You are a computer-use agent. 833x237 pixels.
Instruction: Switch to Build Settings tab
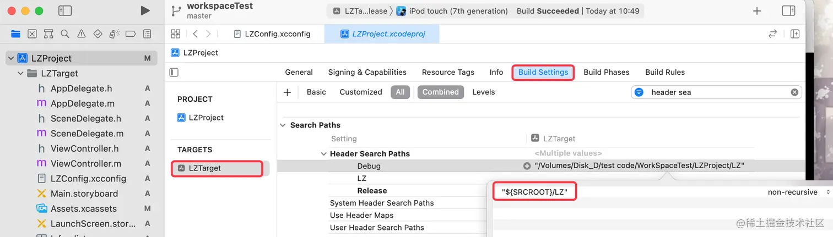click(543, 73)
